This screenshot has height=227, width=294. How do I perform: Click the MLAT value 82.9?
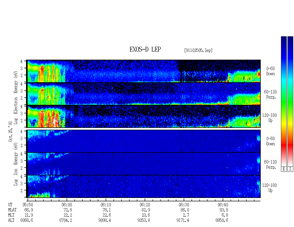click(x=146, y=210)
